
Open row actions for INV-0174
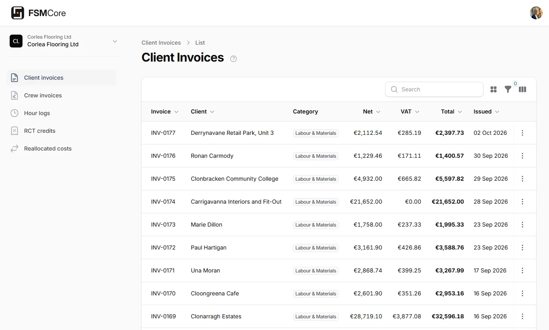click(x=522, y=202)
